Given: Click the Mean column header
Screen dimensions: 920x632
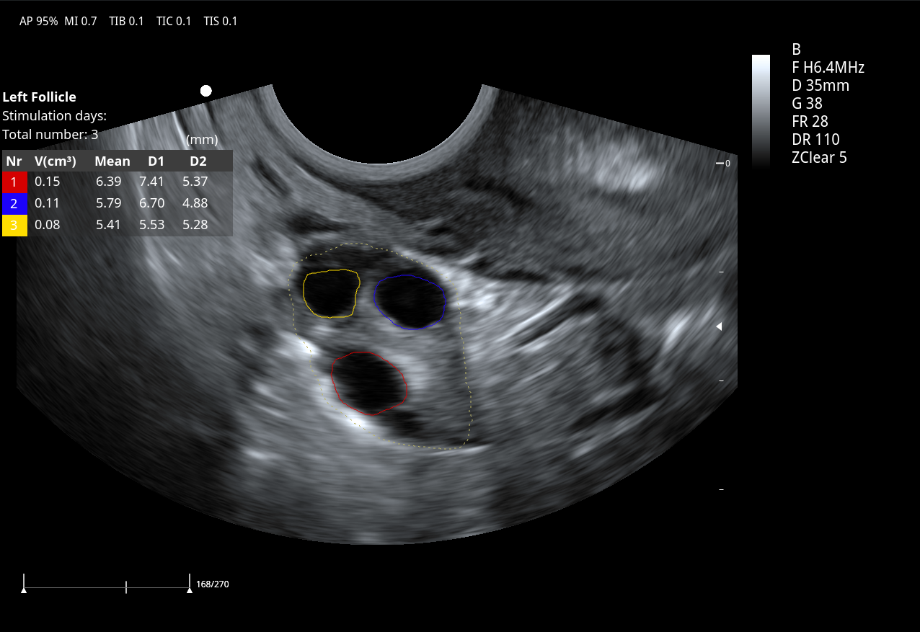Looking at the screenshot, I should point(112,161).
